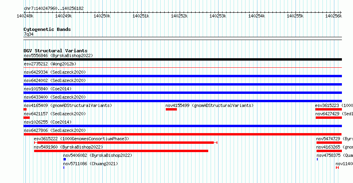Open esv3615222 (1000GenomesConsortiumPhase3) label
Image resolution: width=353 pixels, height=183 pixels.
pos(81,139)
